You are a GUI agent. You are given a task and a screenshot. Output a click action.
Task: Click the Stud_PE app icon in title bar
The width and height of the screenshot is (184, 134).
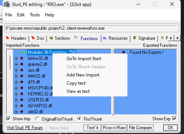click(x=7, y=4)
